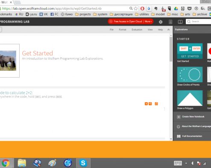Open the RU bookmark
The width and height of the screenshot is (211, 168).
point(19,14)
